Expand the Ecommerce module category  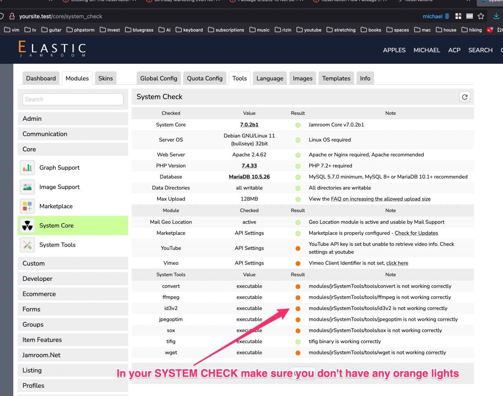73,294
